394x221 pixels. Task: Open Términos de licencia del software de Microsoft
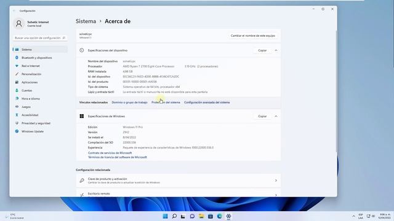[118, 157]
